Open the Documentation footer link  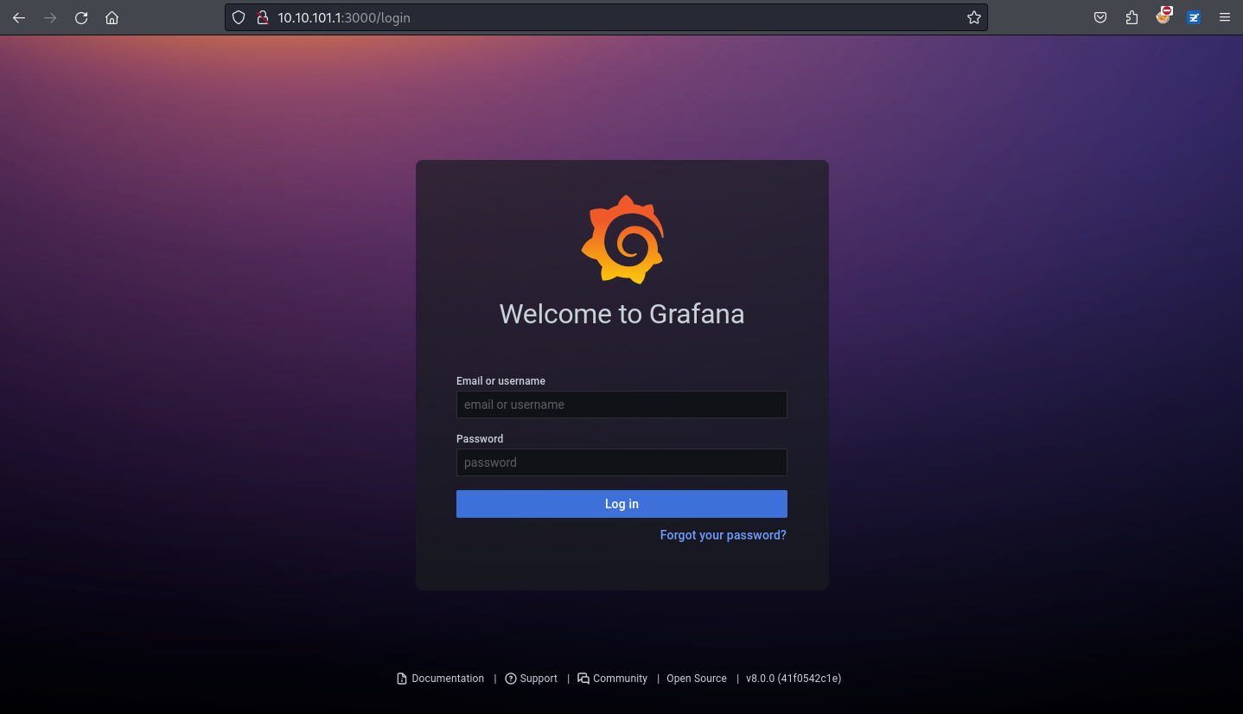pos(447,679)
